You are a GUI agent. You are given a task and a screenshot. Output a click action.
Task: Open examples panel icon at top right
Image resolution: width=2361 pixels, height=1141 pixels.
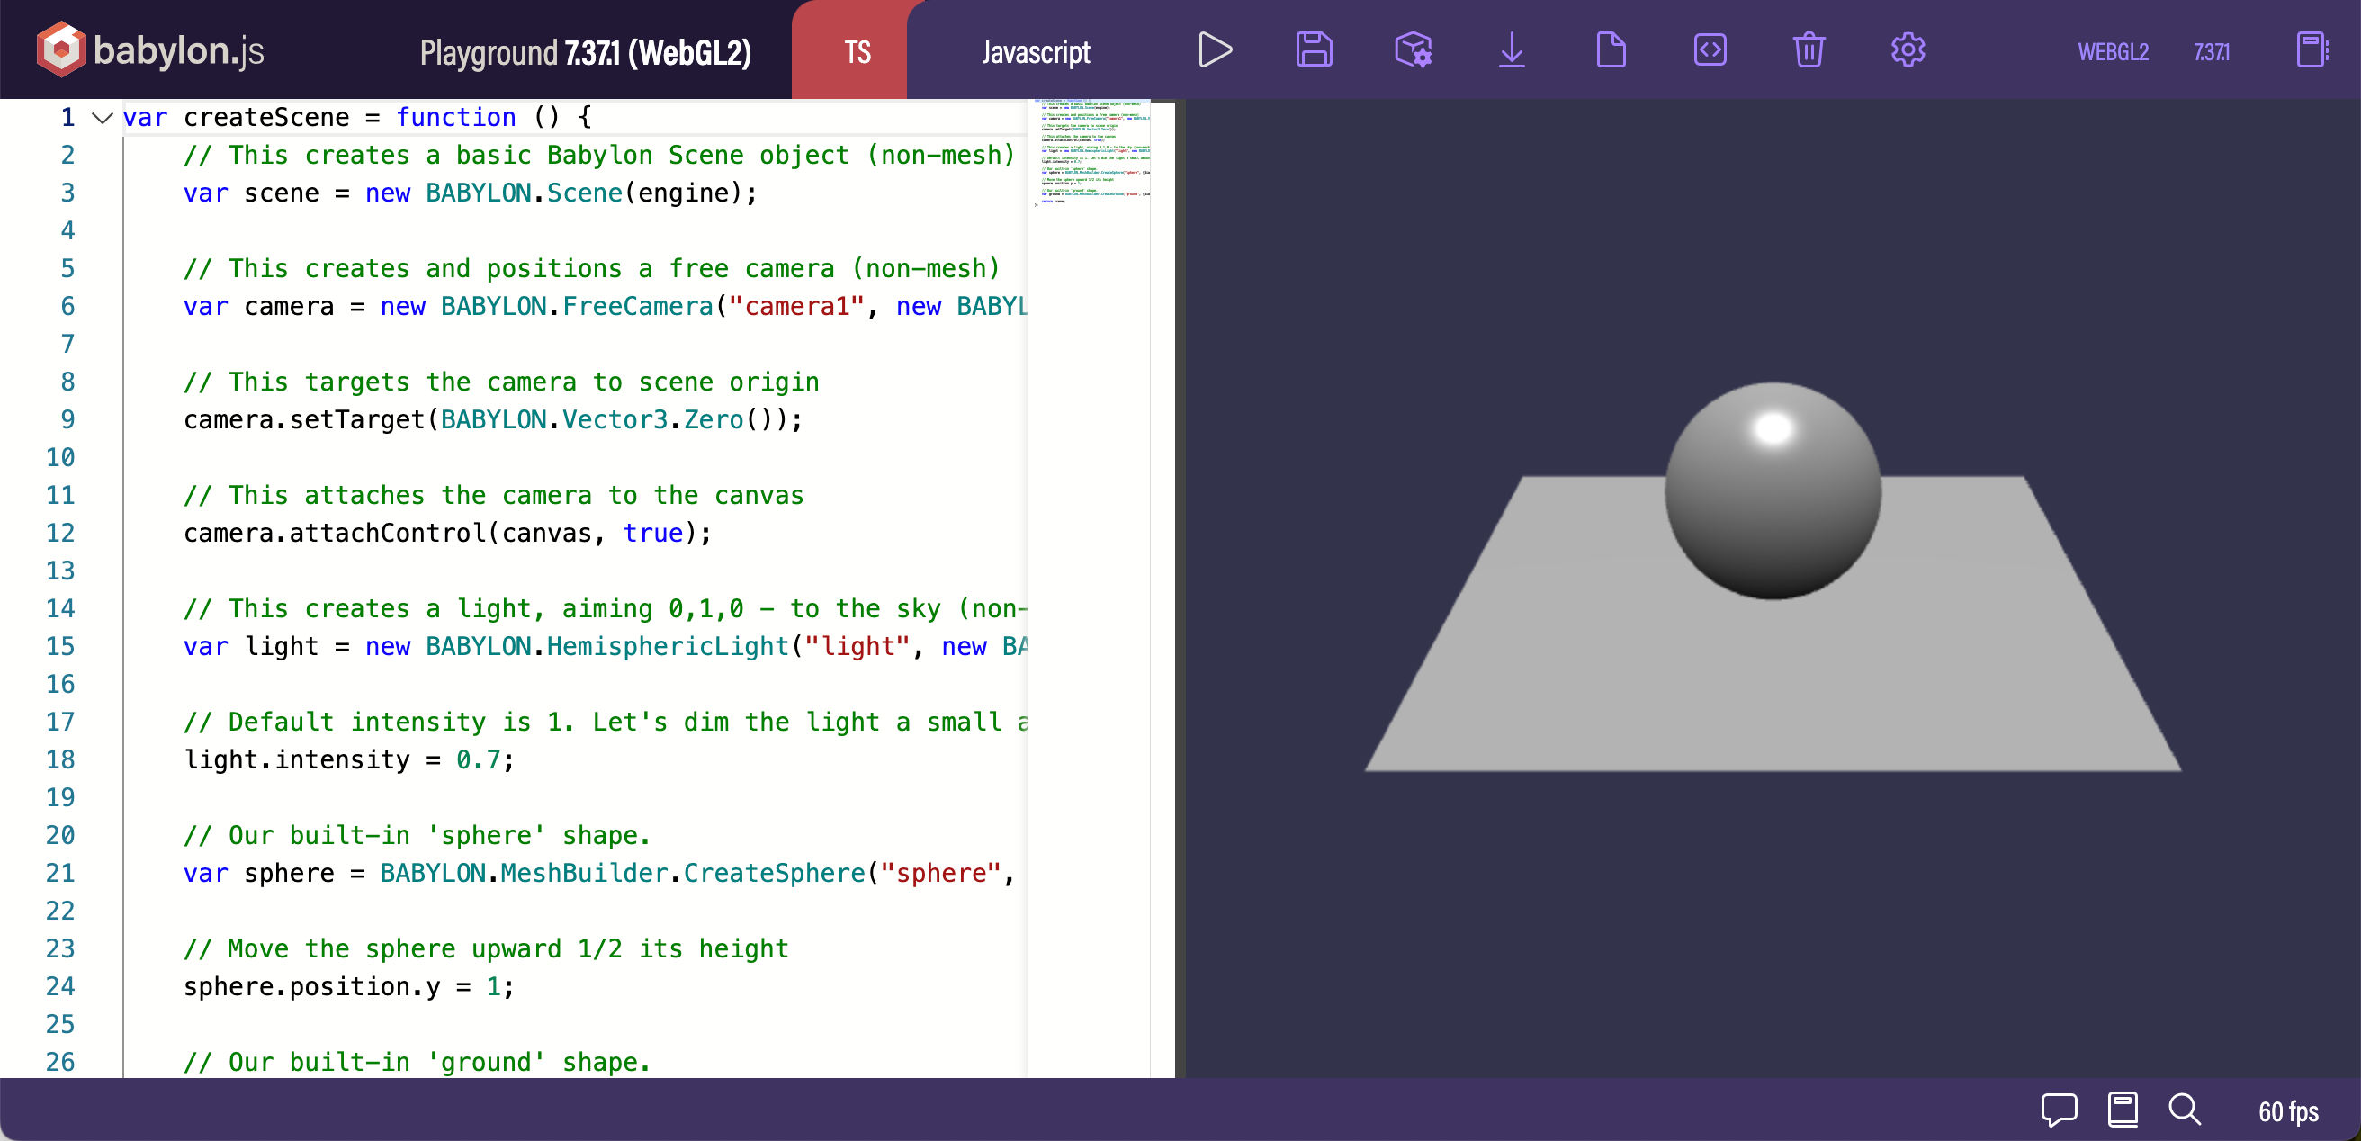click(2312, 50)
